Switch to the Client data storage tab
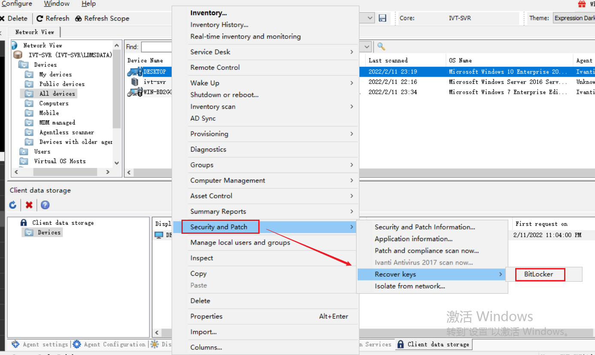The image size is (595, 355). tap(433, 344)
